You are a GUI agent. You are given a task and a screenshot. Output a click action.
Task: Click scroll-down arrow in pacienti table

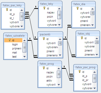tap(60, 55)
